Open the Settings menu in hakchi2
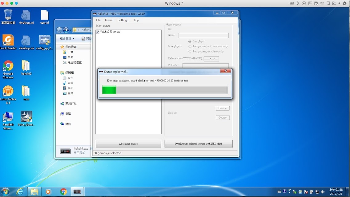 [123, 20]
